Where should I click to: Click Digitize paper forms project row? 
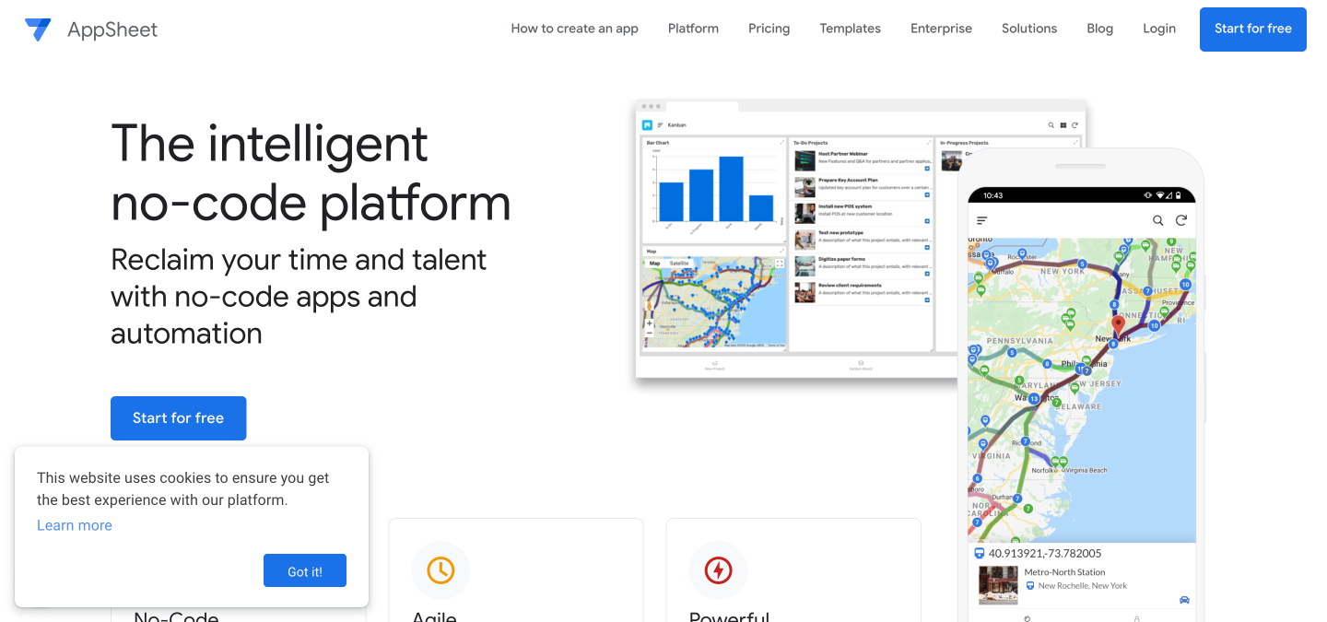point(863,265)
